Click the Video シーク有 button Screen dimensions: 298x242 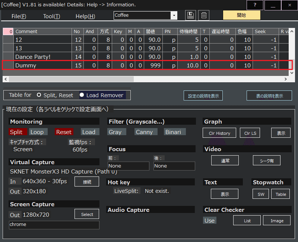tap(267, 160)
